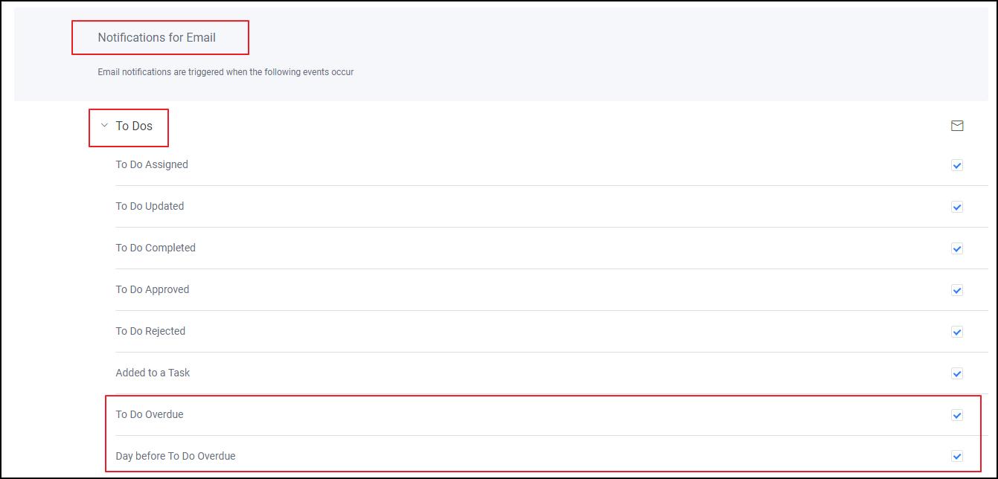Click the To Do Updated label
This screenshot has height=479, width=998.
pos(150,206)
